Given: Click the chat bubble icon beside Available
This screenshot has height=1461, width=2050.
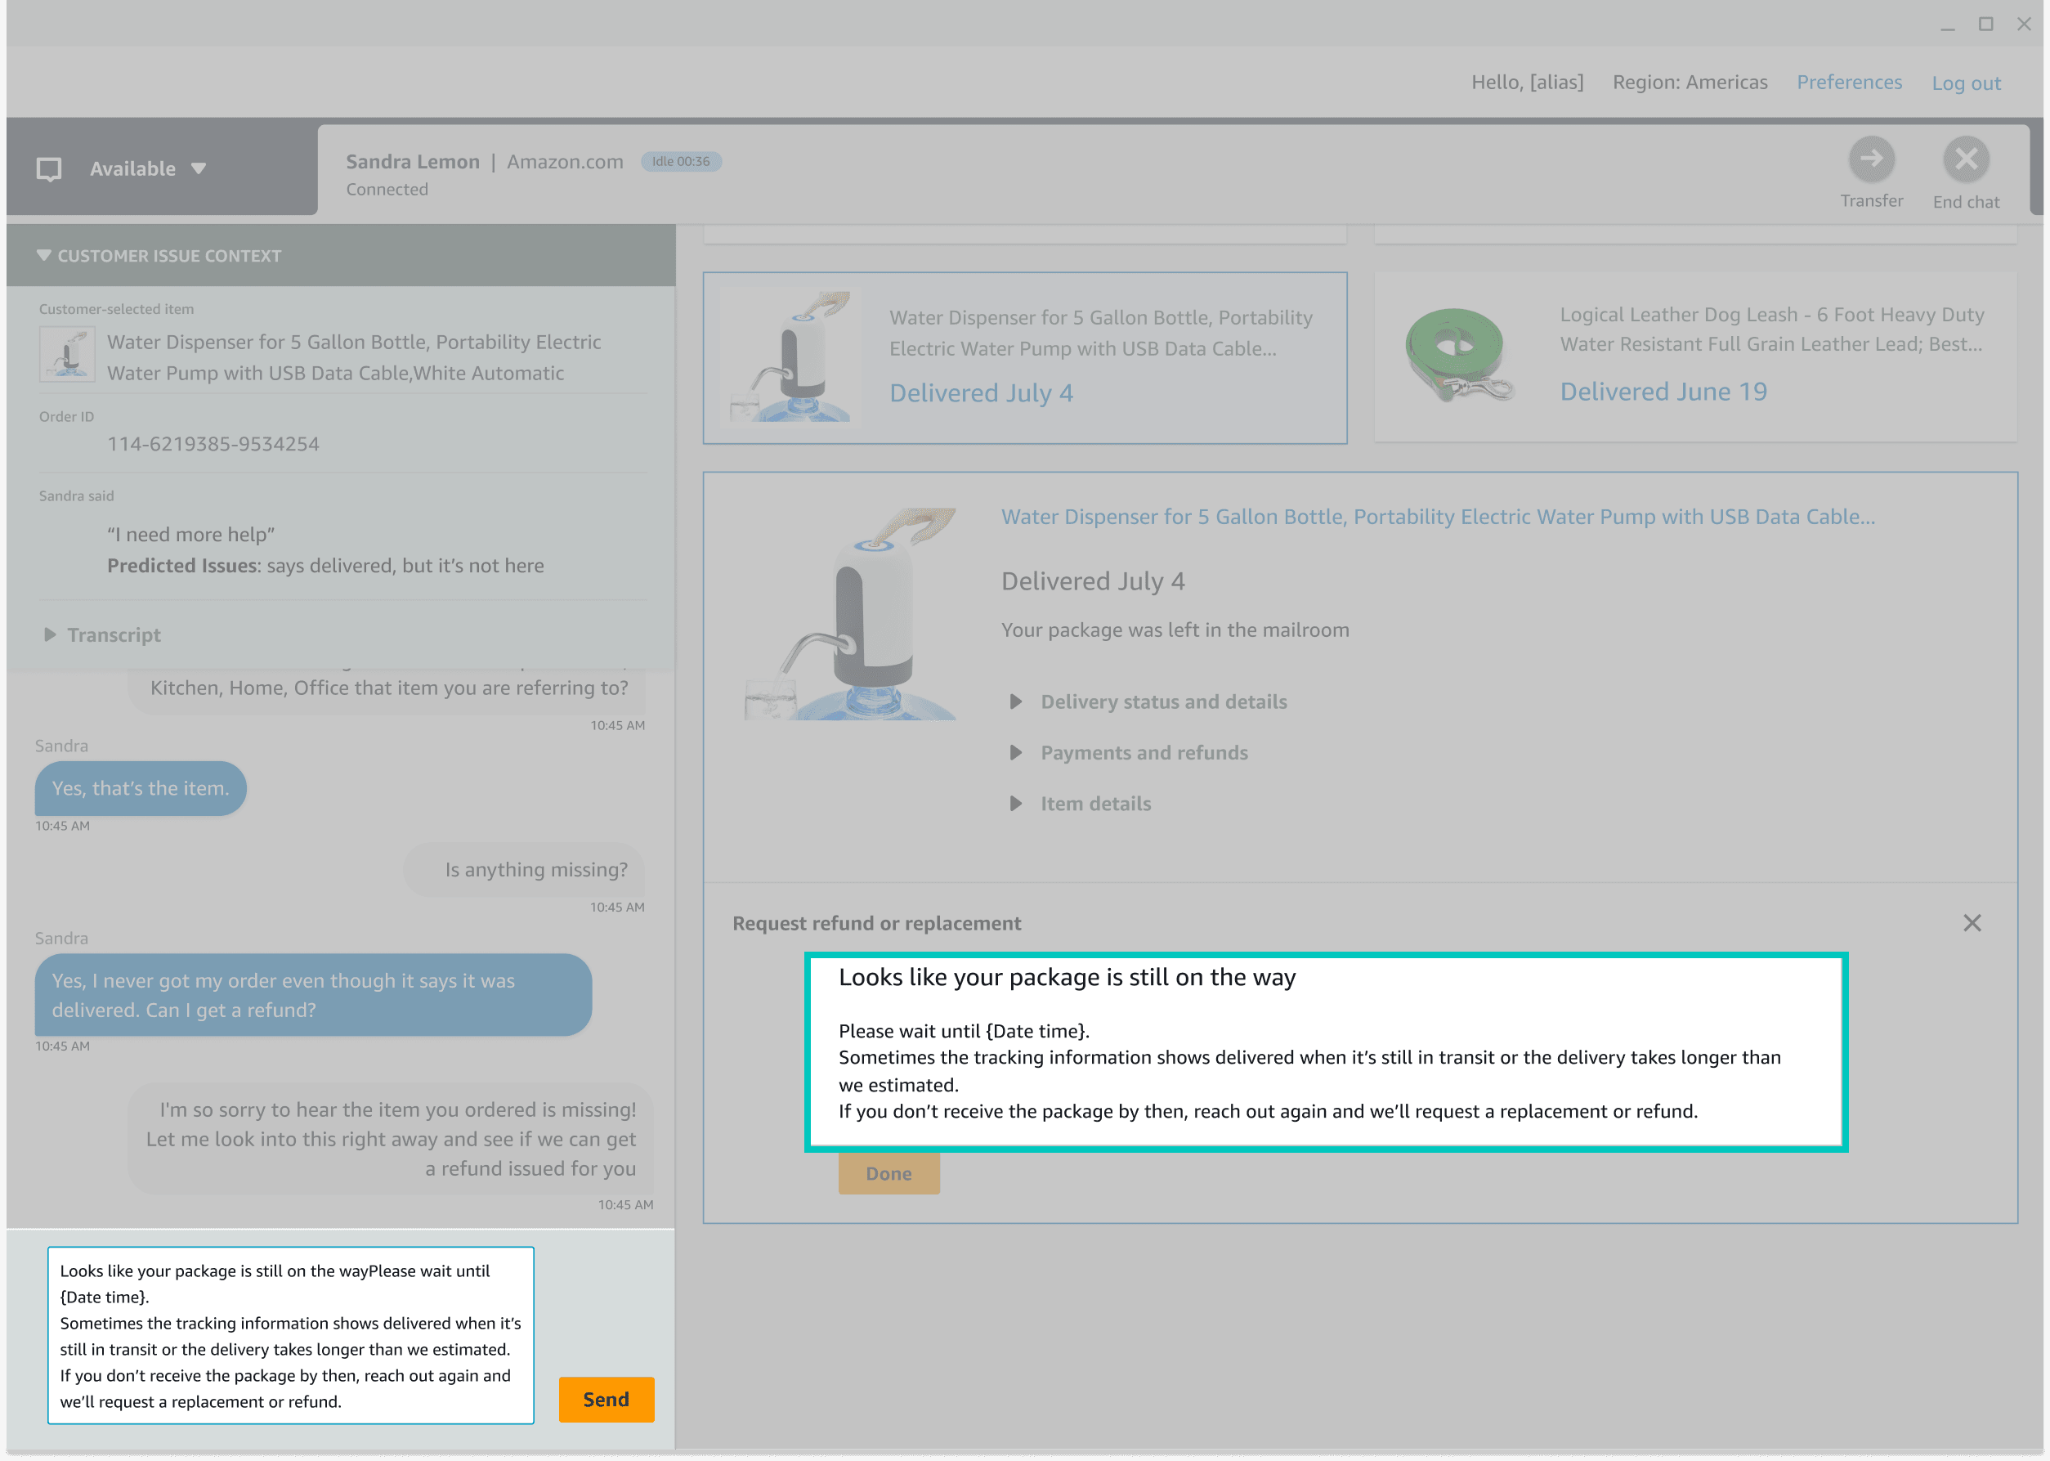Looking at the screenshot, I should click(x=48, y=169).
